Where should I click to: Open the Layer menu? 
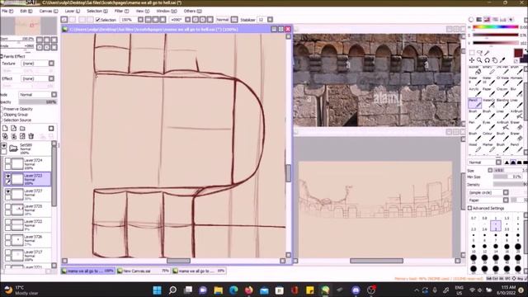coord(72,11)
